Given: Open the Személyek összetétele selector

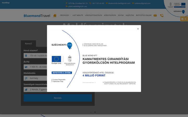Looking at the screenshot, I should pos(35,89).
